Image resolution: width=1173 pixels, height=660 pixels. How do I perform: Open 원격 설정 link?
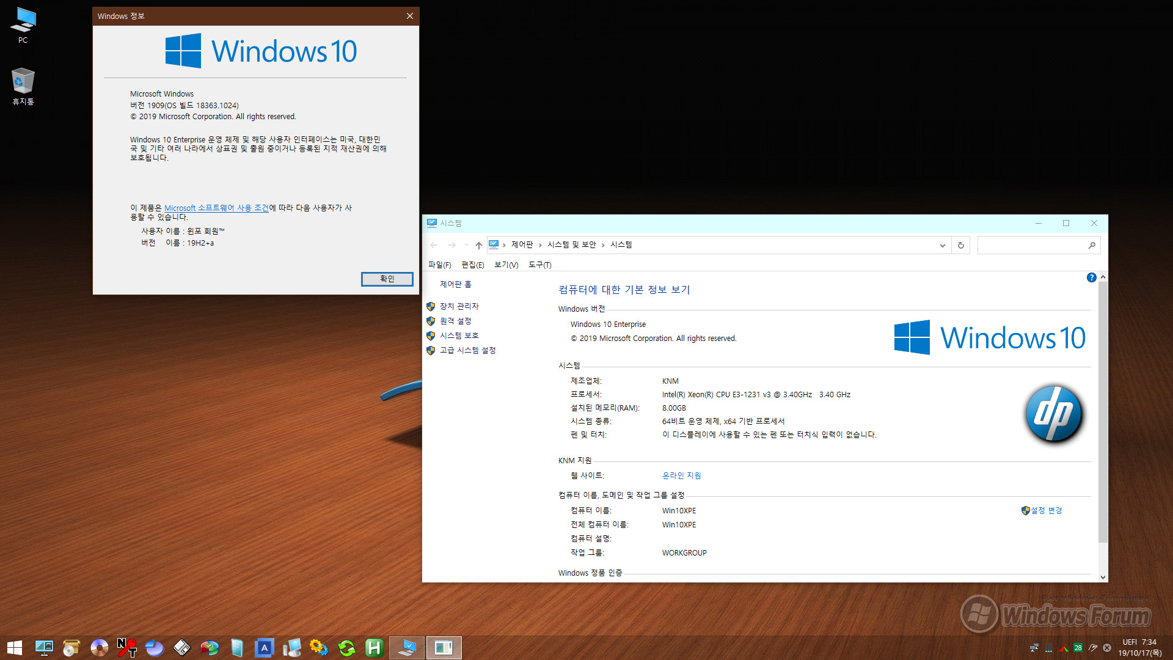tap(456, 321)
